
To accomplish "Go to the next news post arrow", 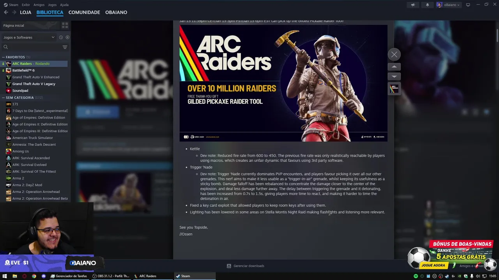I will (x=394, y=76).
